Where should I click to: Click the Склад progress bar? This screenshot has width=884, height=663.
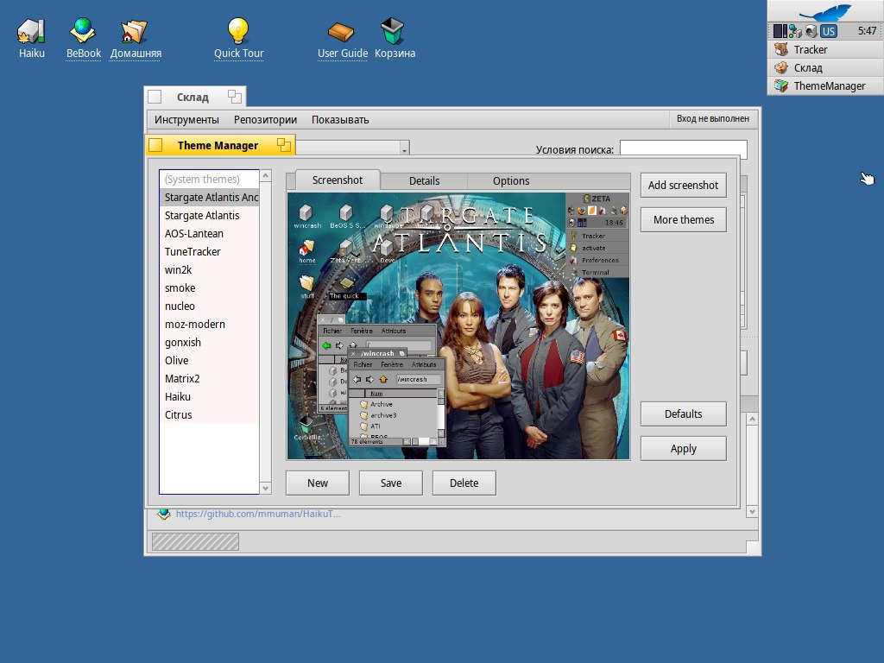click(x=195, y=542)
